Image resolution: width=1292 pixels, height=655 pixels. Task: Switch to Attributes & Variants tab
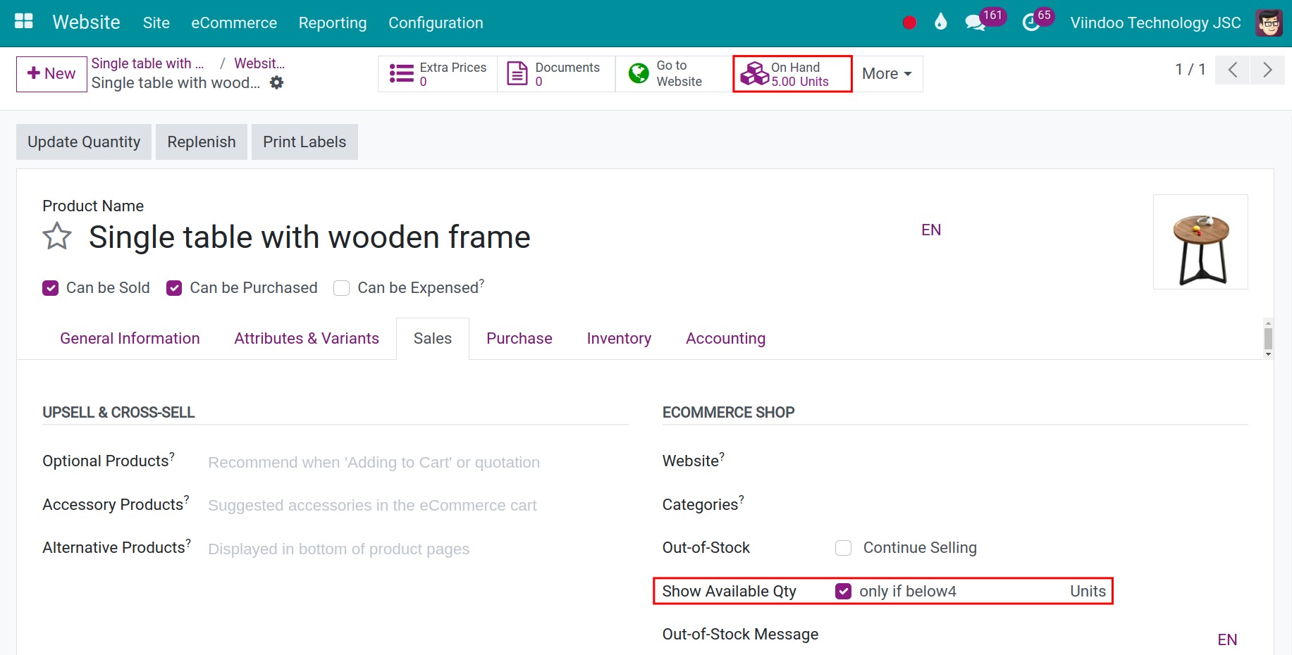pos(307,339)
